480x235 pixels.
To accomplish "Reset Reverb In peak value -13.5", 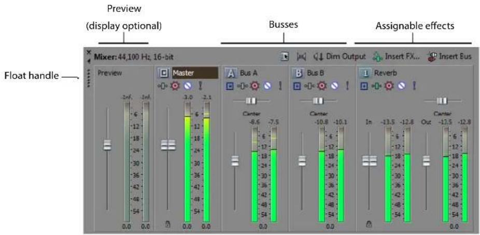I will [x=388, y=122].
